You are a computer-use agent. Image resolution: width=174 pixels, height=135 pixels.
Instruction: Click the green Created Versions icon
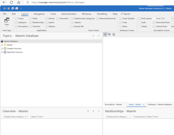point(5,49)
